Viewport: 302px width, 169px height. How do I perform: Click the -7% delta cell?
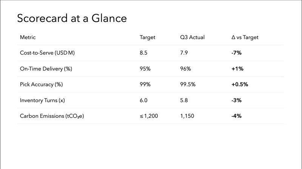[x=236, y=53]
